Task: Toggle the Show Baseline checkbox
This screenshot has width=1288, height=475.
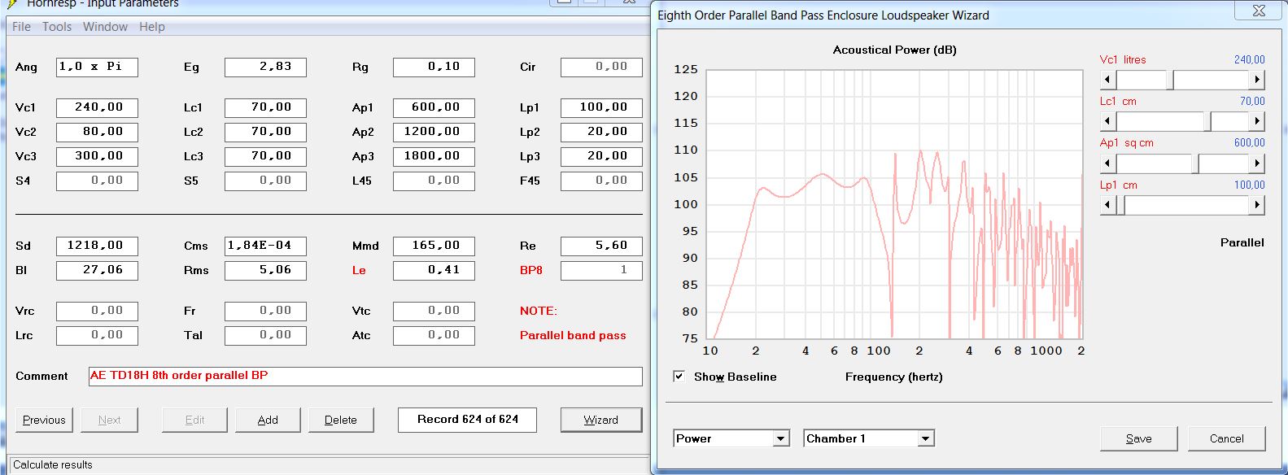Action: [x=679, y=376]
